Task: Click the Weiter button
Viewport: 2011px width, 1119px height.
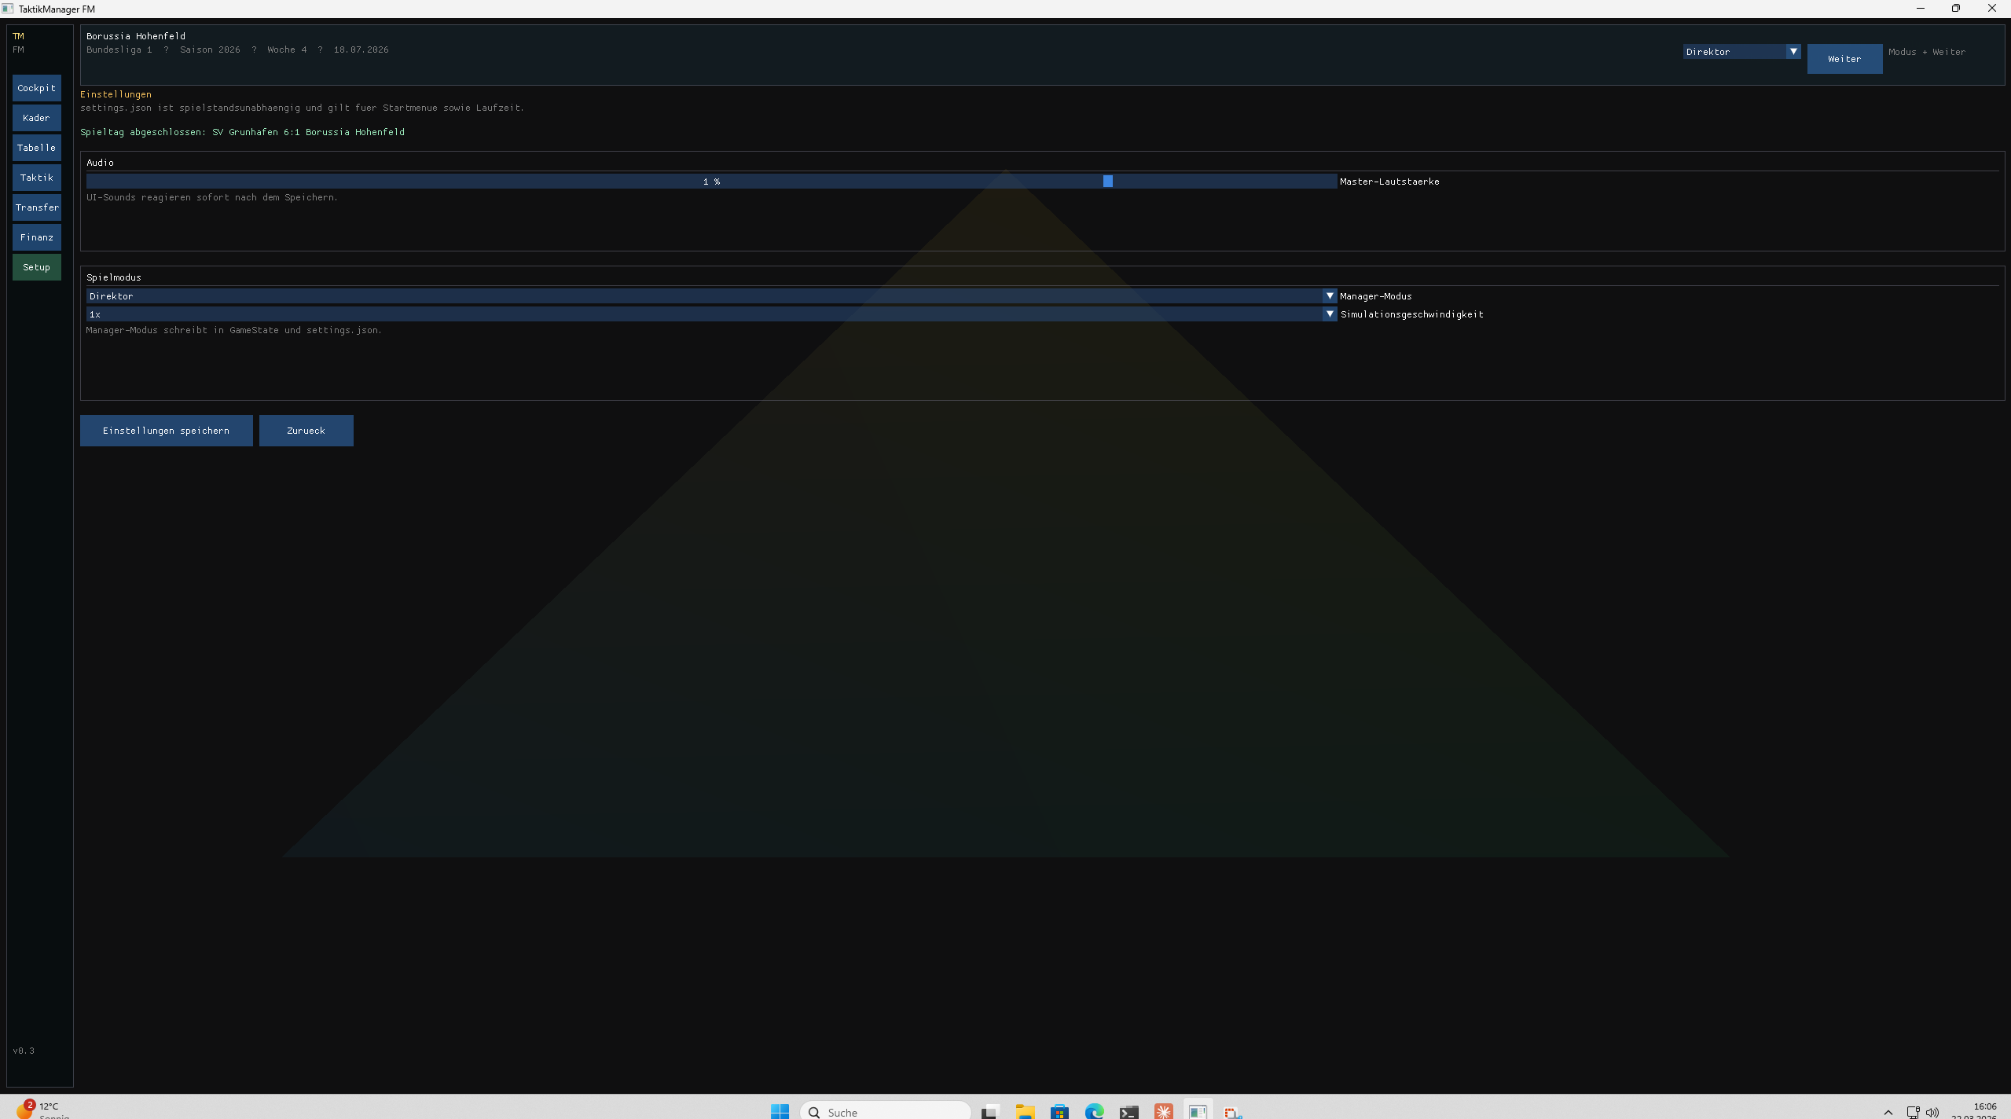Action: (x=1843, y=58)
